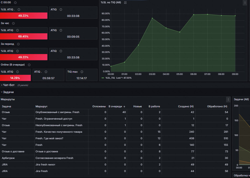The image size is (250, 178).
Task: Collapse the 'Задачи' dashboard row
Action: [8, 92]
